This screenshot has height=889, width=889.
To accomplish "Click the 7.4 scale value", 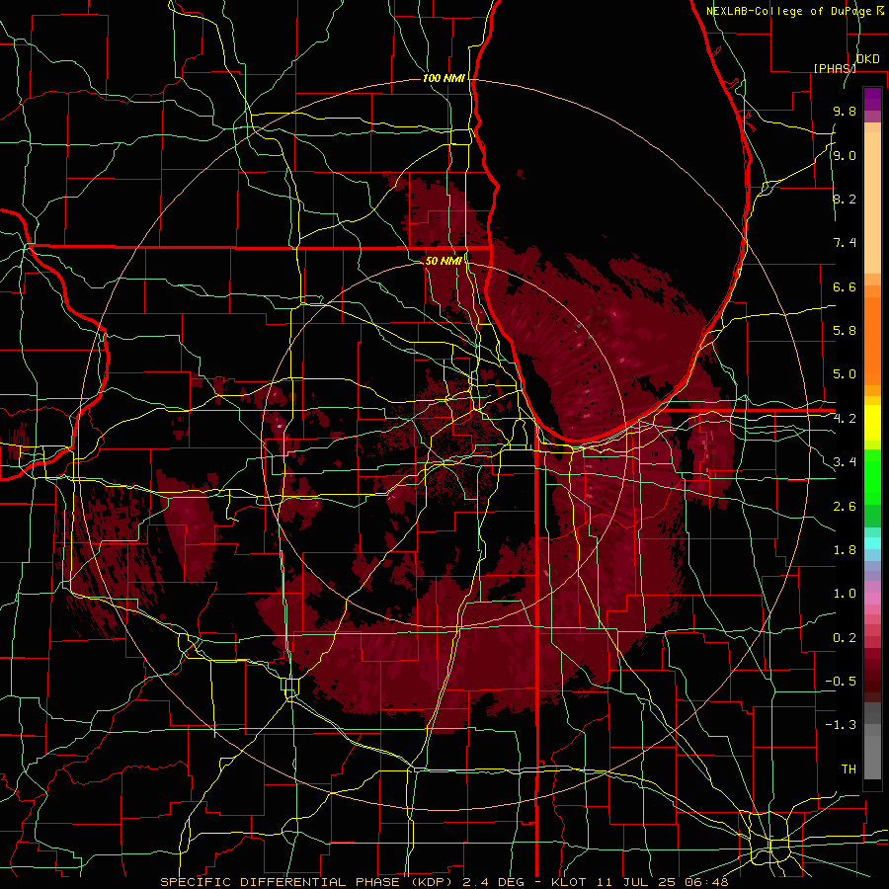I will point(845,243).
